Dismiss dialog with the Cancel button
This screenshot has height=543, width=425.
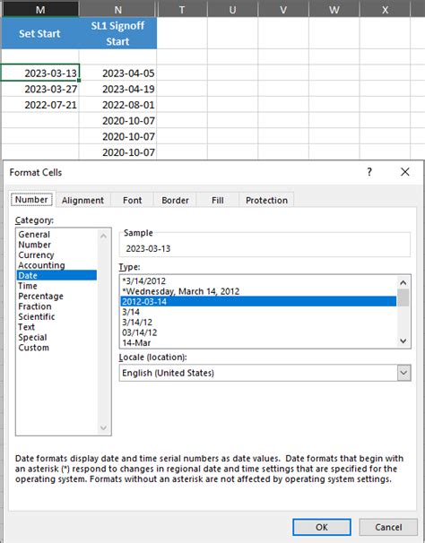pyautogui.click(x=388, y=527)
